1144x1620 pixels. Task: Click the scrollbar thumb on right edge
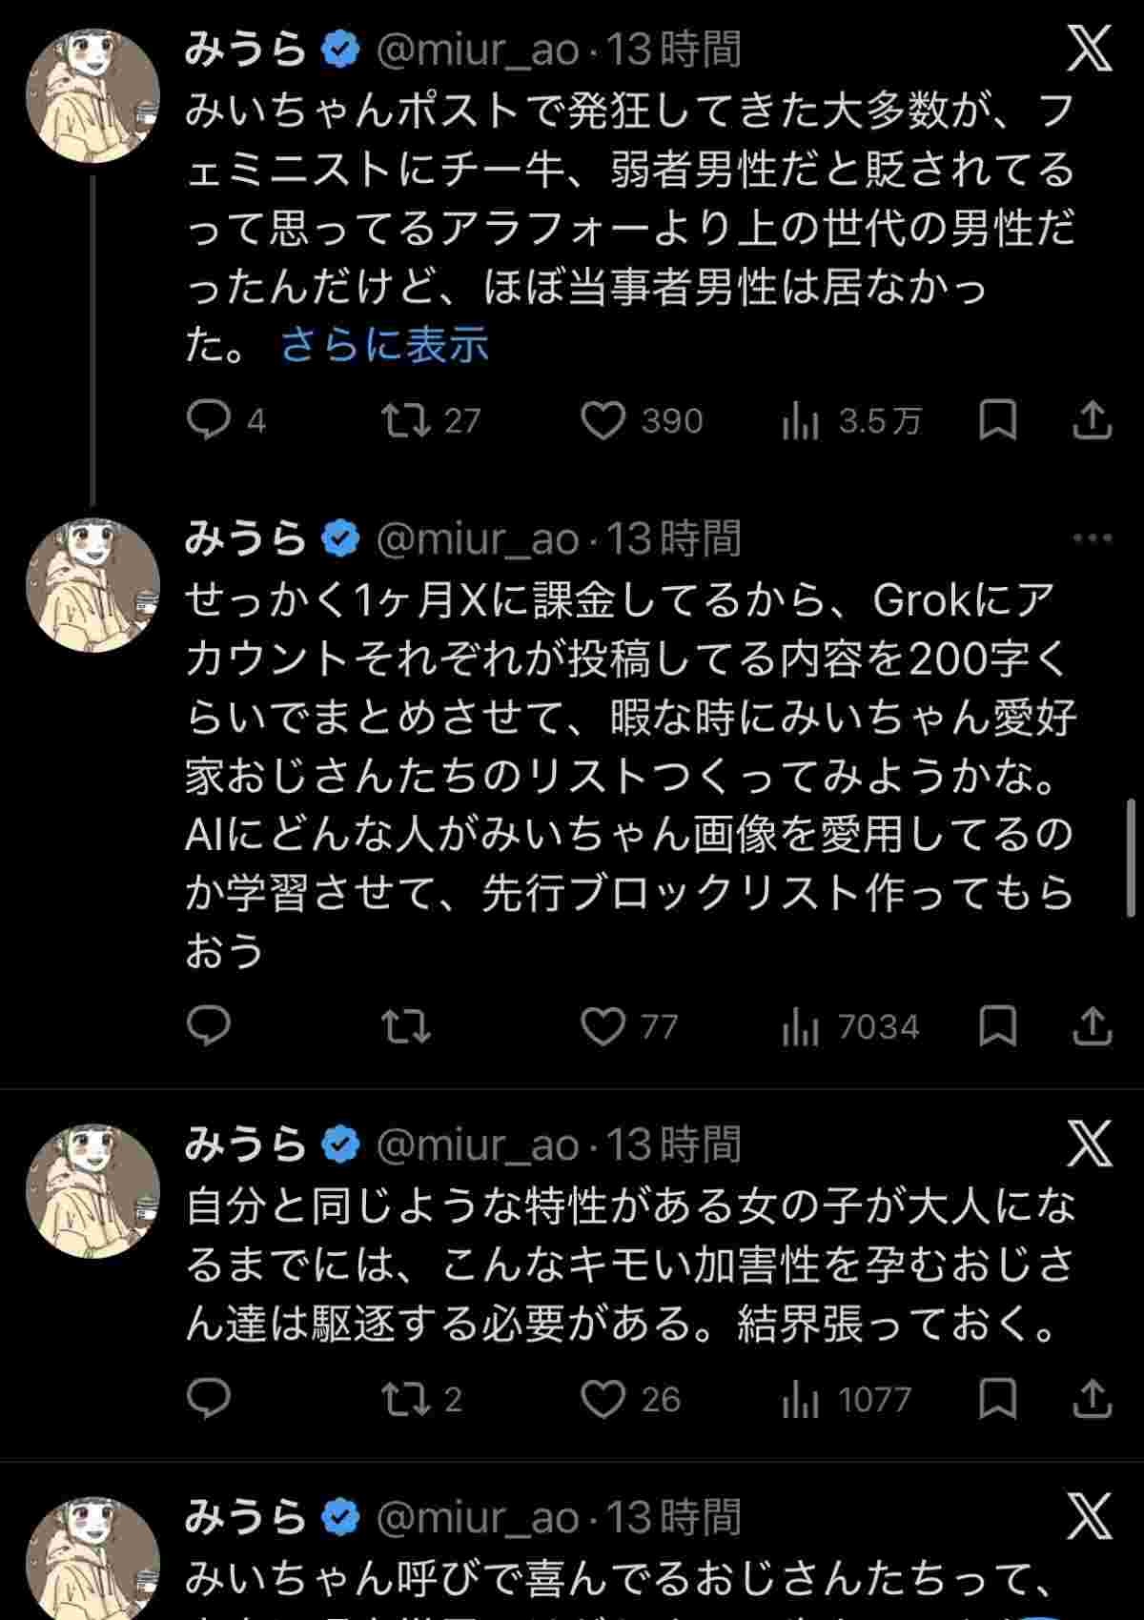click(1131, 858)
